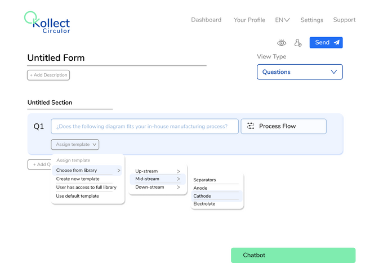370x263 pixels.
Task: Choose User has access to full library
Action: pos(86,187)
